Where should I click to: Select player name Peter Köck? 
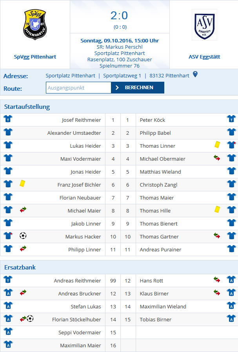(x=153, y=120)
